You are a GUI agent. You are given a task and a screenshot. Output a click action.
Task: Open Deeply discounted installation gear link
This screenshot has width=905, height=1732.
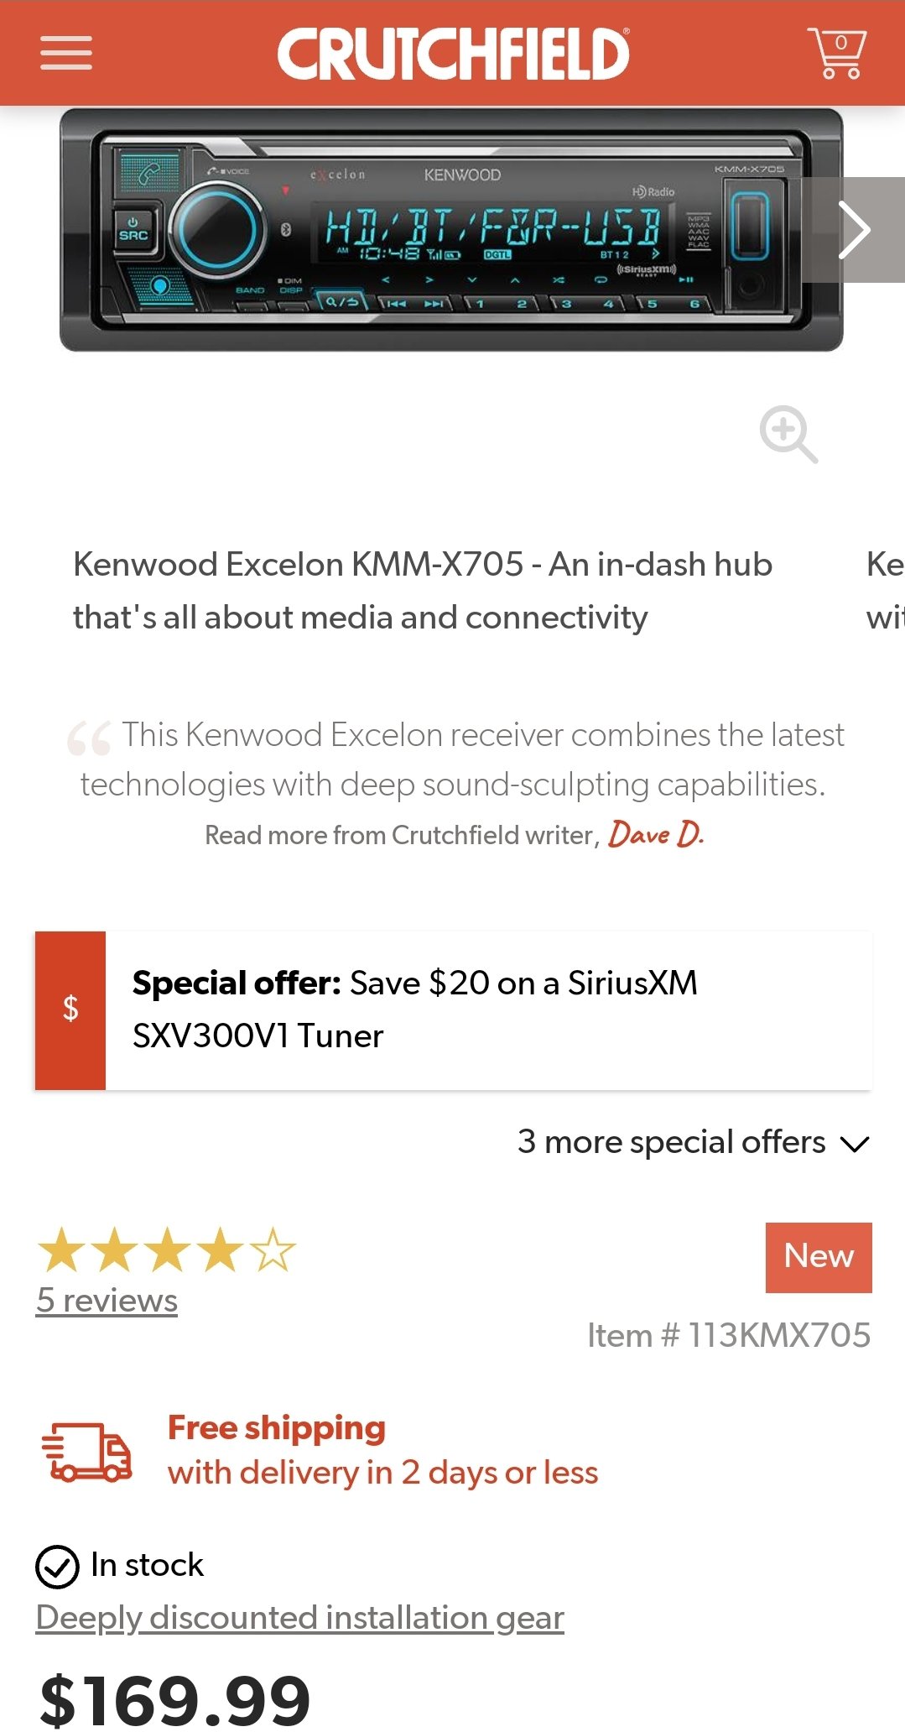pos(299,1618)
